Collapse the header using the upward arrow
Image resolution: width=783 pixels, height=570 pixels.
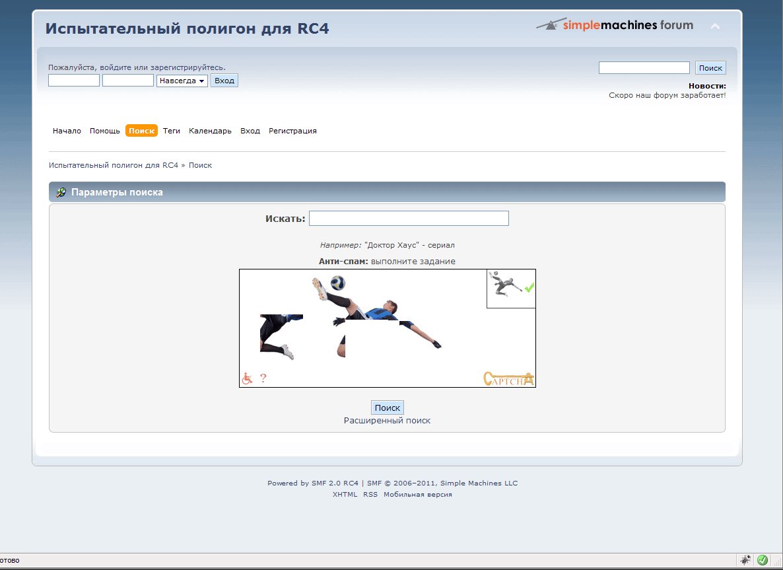(x=715, y=26)
